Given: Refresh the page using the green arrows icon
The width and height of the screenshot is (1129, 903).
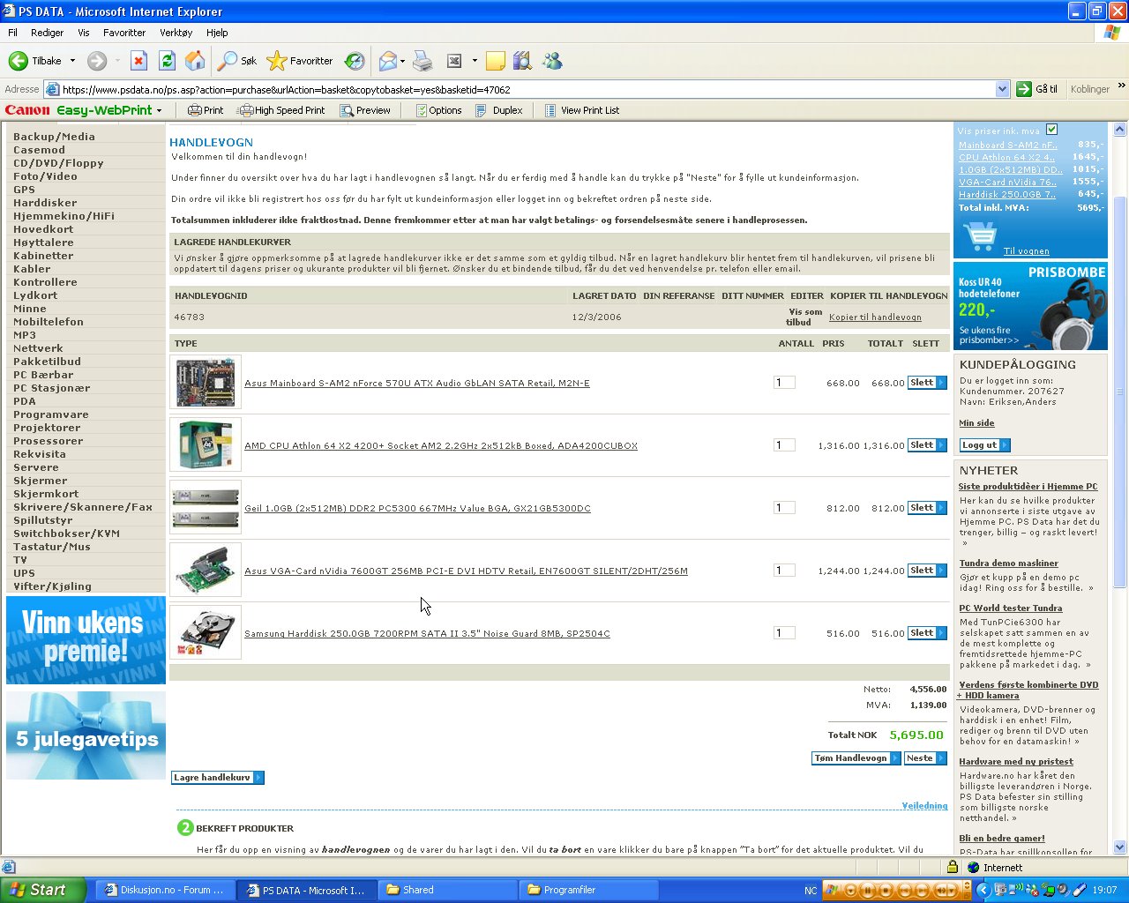Looking at the screenshot, I should coord(167,61).
